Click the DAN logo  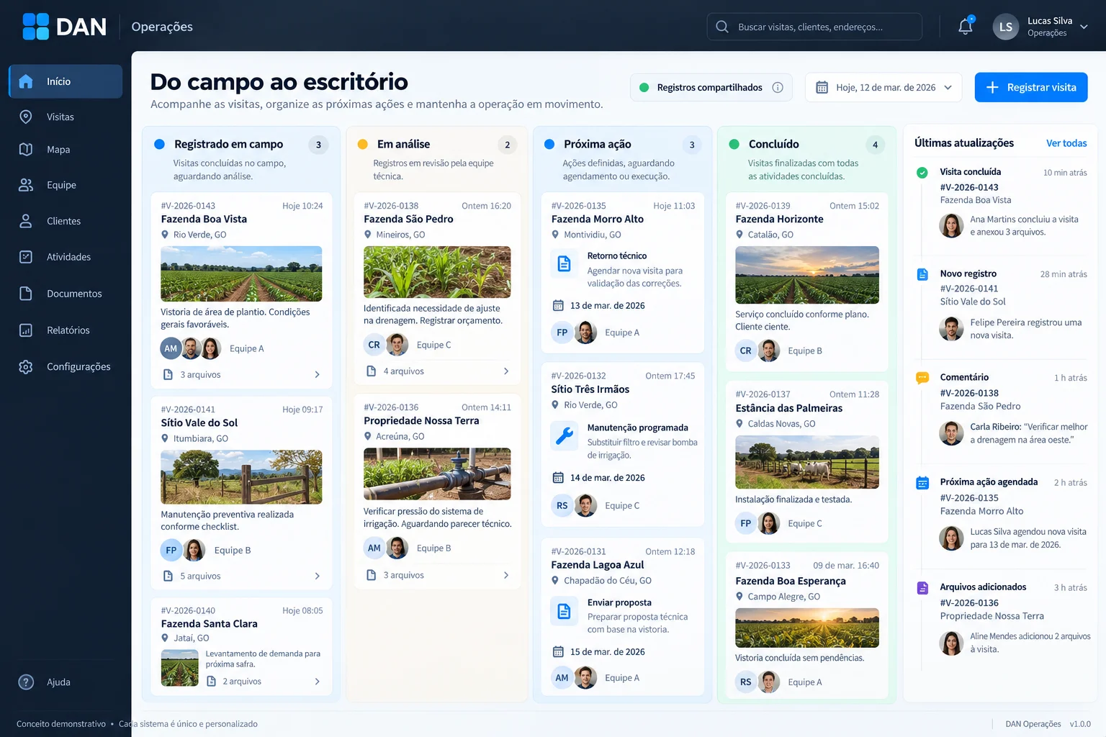click(65, 27)
